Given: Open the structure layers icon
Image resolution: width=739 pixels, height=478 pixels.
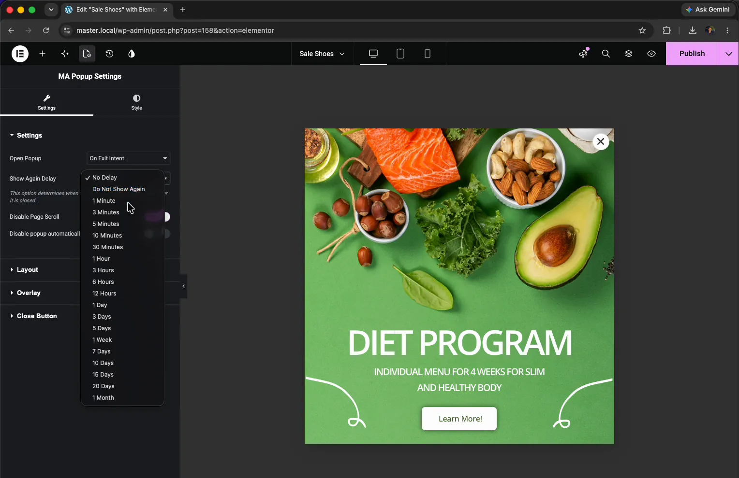Looking at the screenshot, I should [629, 54].
